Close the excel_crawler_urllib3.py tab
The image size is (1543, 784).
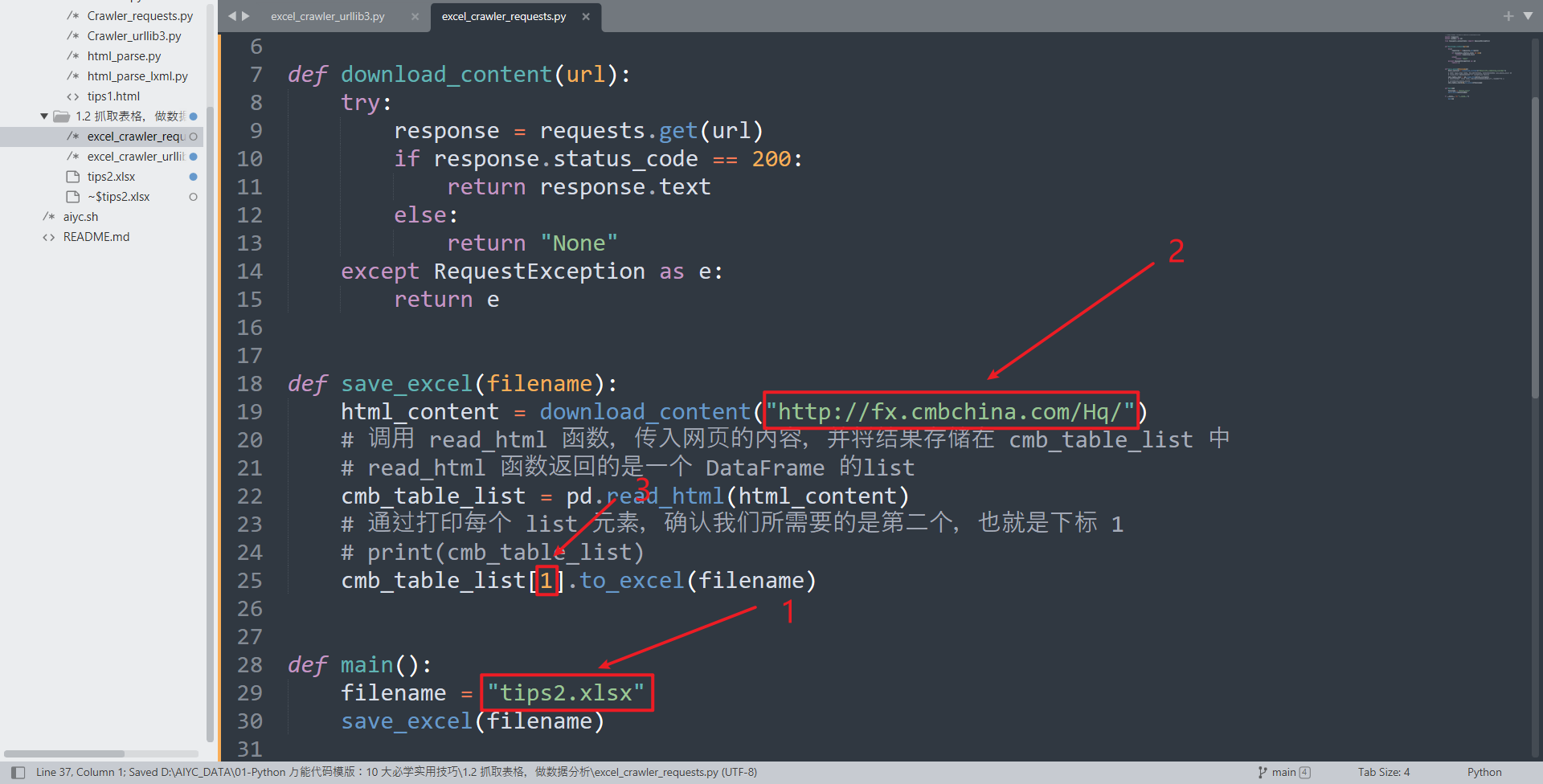tap(415, 16)
